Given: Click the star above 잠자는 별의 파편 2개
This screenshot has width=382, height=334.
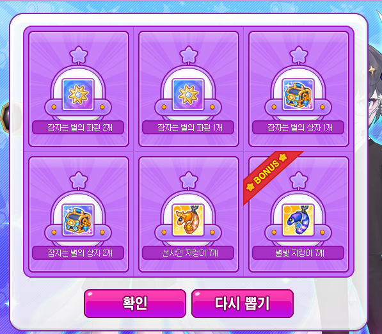Looking at the screenshot, I should tap(79, 55).
